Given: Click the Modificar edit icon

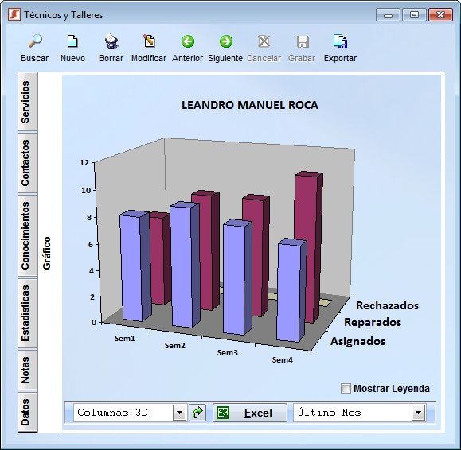Looking at the screenshot, I should 149,41.
